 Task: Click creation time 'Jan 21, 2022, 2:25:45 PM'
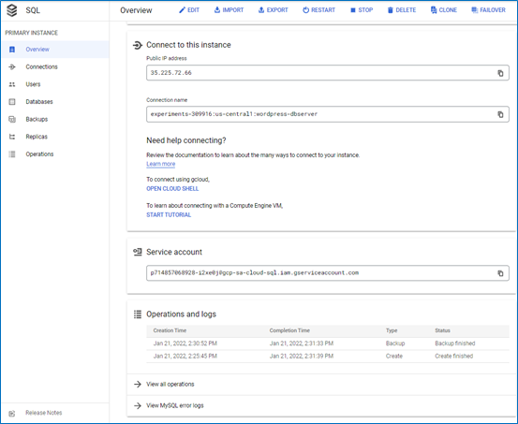click(x=185, y=356)
